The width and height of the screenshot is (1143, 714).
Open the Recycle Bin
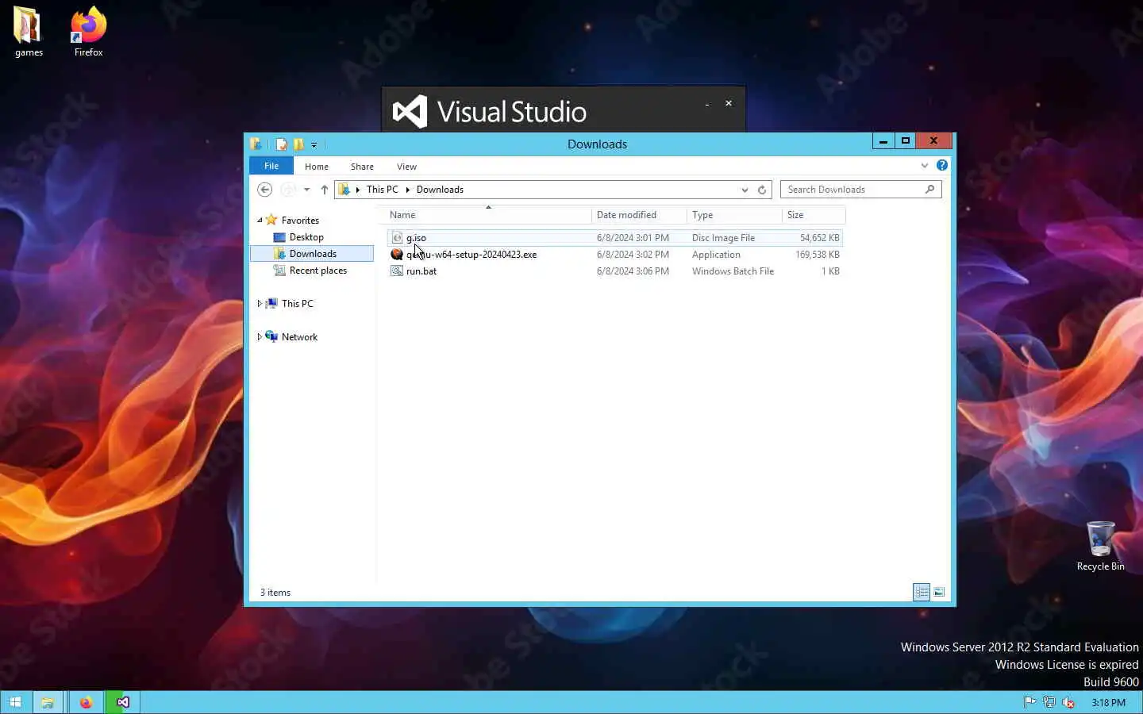[1100, 546]
